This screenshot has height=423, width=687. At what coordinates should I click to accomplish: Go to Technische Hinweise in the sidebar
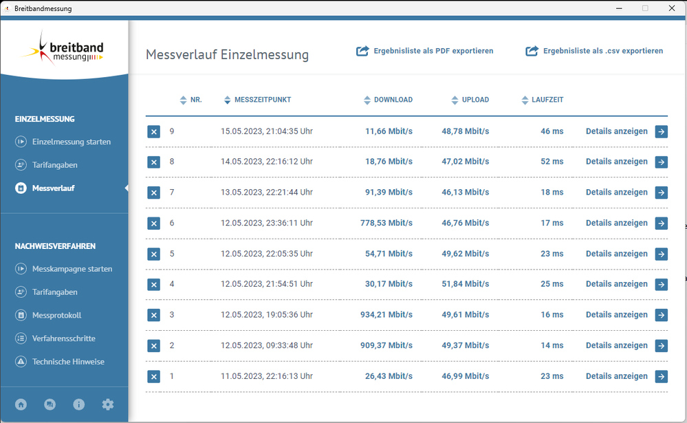[68, 361]
